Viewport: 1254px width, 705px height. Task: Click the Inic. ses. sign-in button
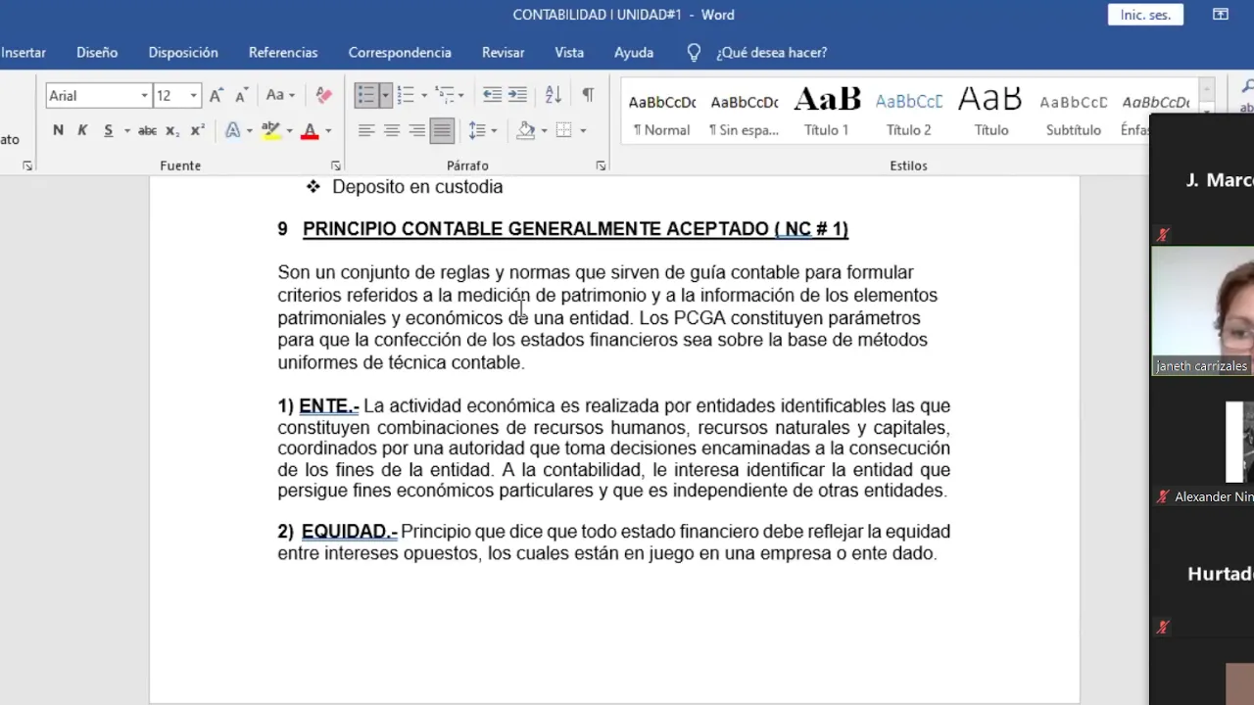1145,15
